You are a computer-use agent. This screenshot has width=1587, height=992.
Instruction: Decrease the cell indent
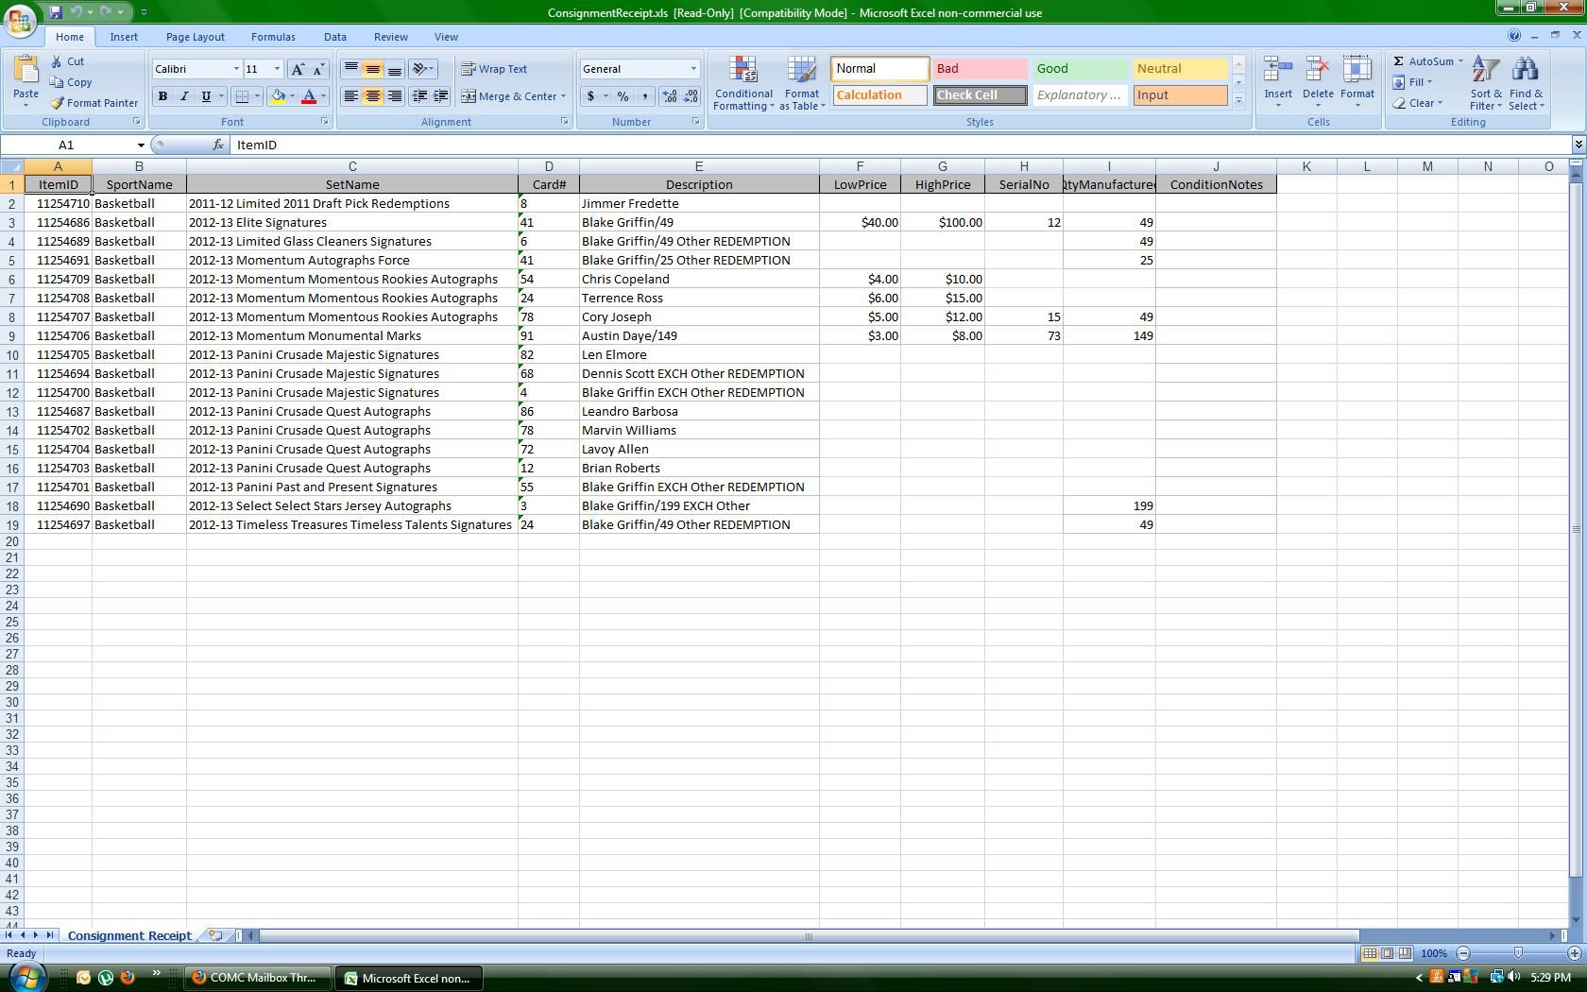tap(418, 96)
